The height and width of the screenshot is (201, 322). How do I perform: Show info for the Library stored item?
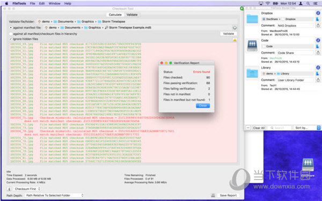click(x=318, y=68)
